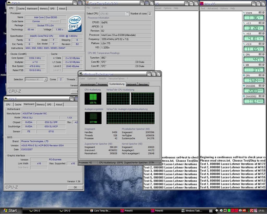Image resolution: width=267 pixels, height=214 pixels.
Task: Close the Vcore sensor widget
Action: (263, 13)
